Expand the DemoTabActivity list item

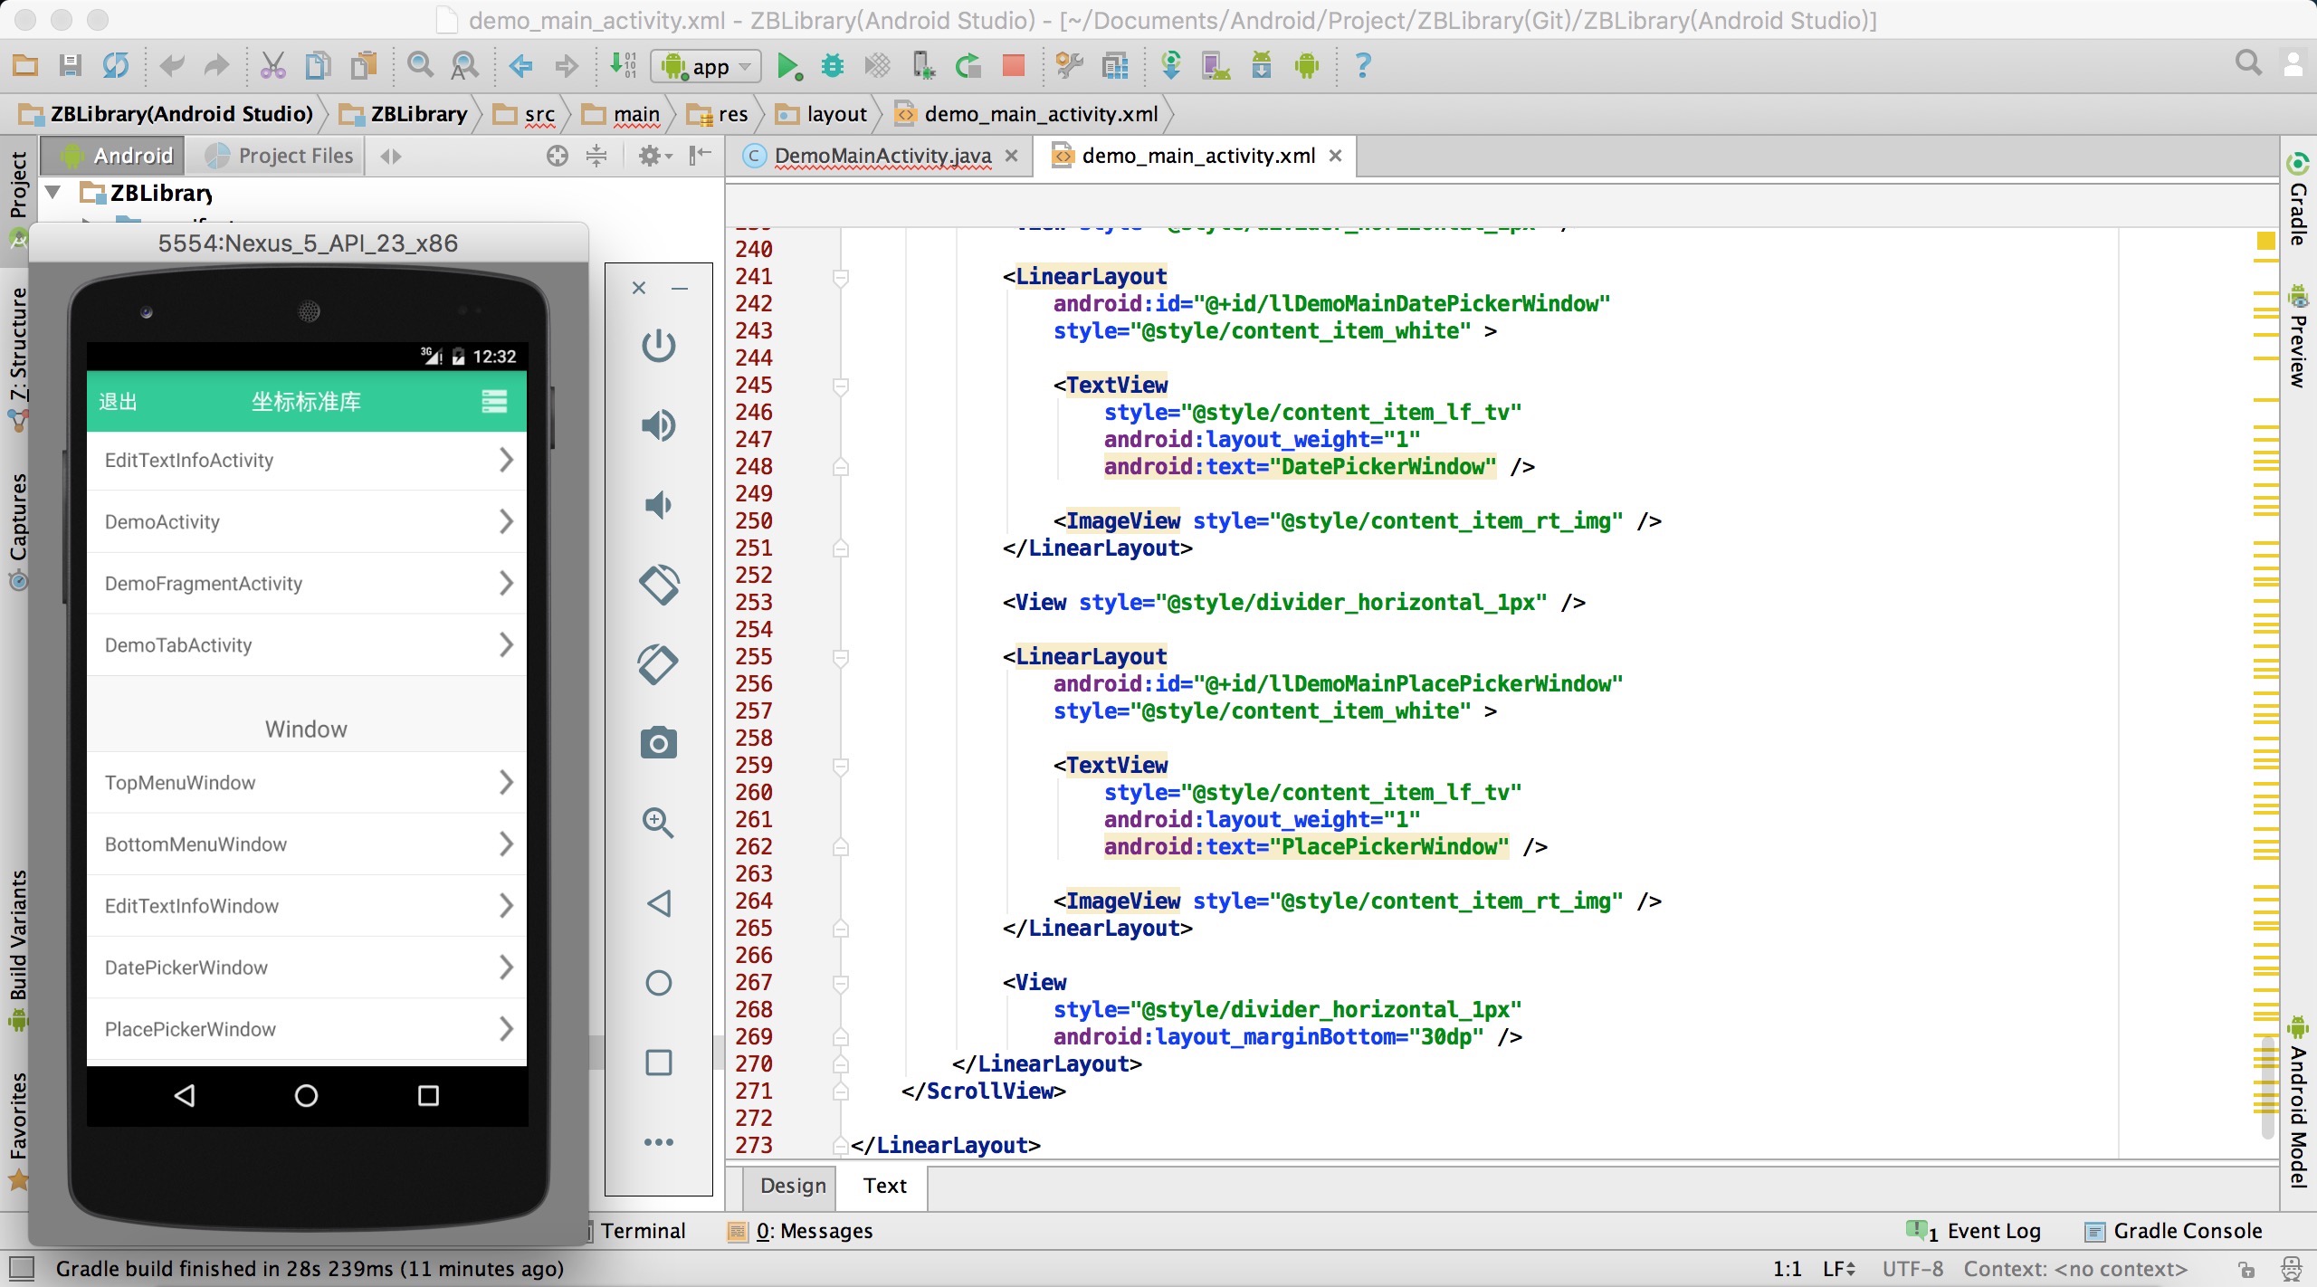[306, 645]
